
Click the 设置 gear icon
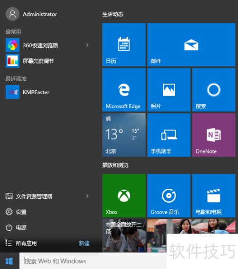[x=9, y=212]
